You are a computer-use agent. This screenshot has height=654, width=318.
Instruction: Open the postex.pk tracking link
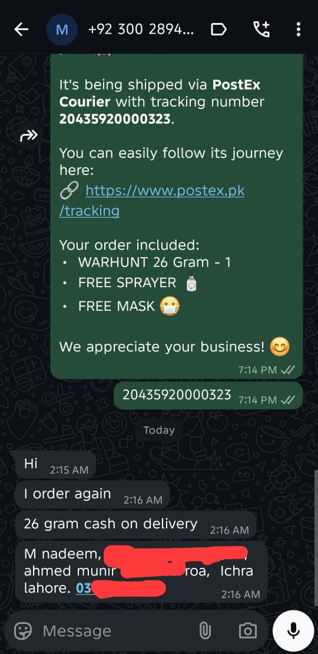click(152, 200)
